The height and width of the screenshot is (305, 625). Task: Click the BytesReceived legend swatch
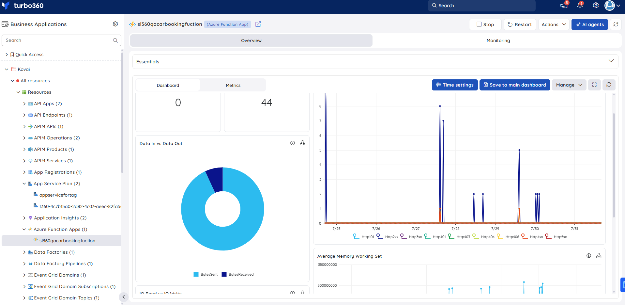(x=224, y=274)
